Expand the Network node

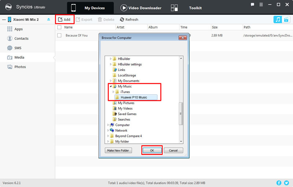(x=108, y=130)
